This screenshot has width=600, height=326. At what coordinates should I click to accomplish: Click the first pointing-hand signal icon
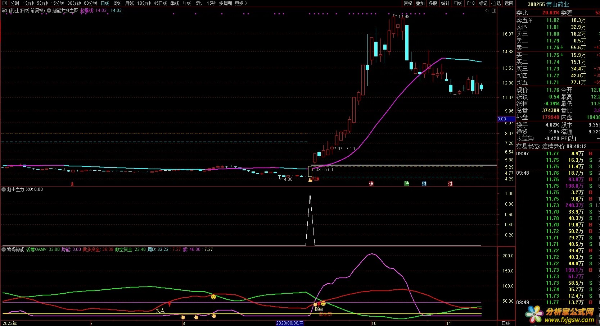coord(182,317)
